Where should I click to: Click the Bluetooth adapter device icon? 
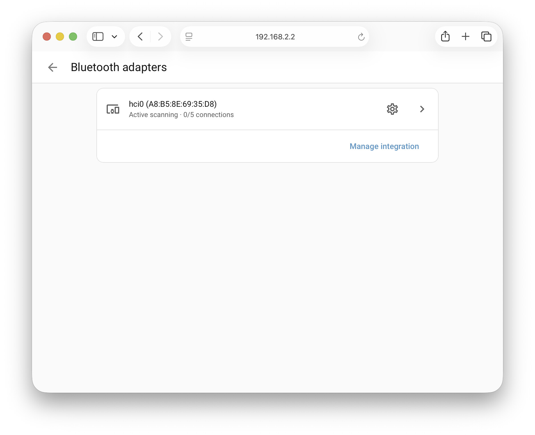[113, 109]
